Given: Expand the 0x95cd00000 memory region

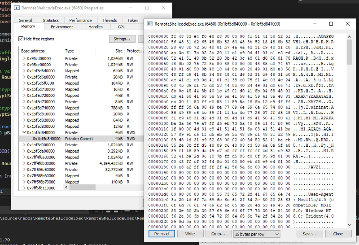Looking at the screenshot, I should (24, 59).
